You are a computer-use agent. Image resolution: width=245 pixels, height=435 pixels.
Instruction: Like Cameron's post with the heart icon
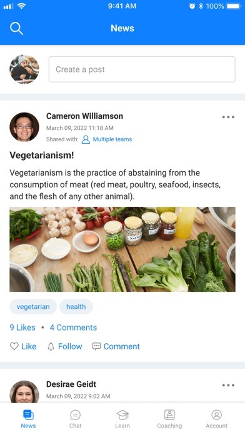tap(23, 346)
